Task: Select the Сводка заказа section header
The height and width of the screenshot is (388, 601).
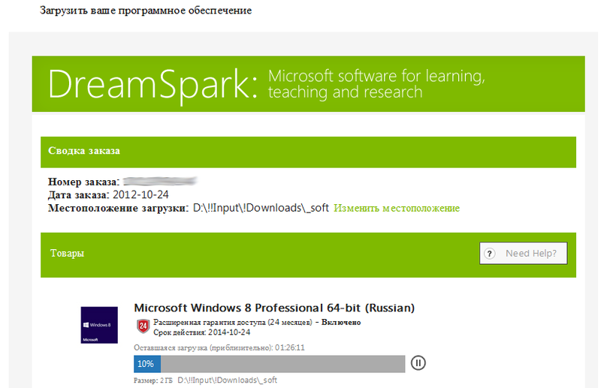Action: (x=84, y=151)
